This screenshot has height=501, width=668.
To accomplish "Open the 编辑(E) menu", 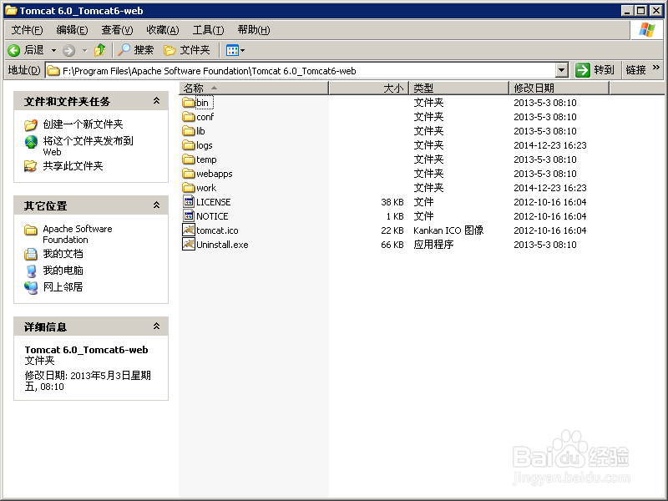I will 72,30.
